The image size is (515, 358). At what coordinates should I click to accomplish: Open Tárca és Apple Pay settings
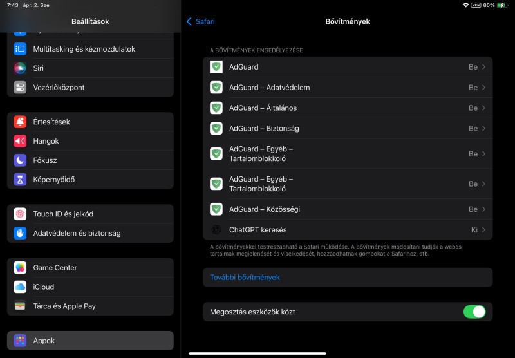click(90, 306)
